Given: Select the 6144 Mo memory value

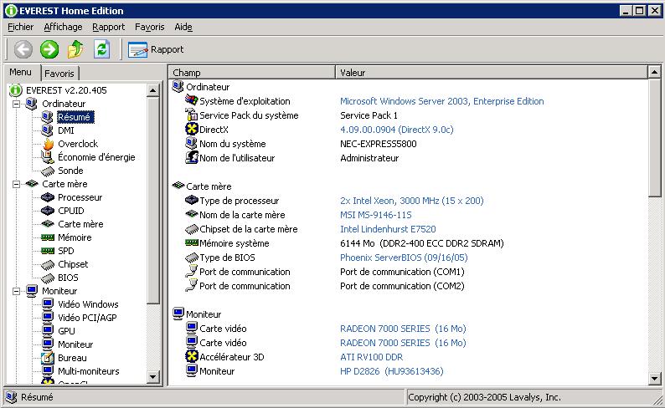Looking at the screenshot, I should coord(421,244).
